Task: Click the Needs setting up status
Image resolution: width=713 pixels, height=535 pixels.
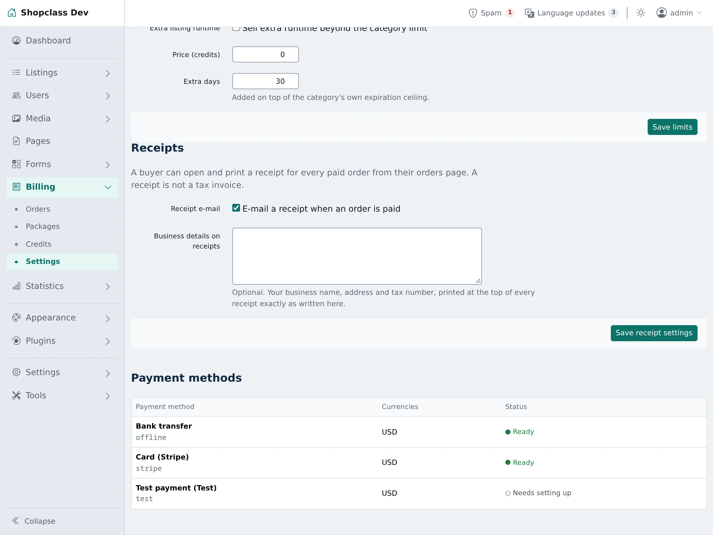Action: (x=538, y=493)
